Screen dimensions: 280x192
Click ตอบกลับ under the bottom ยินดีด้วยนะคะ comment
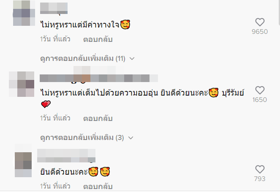(x=98, y=187)
